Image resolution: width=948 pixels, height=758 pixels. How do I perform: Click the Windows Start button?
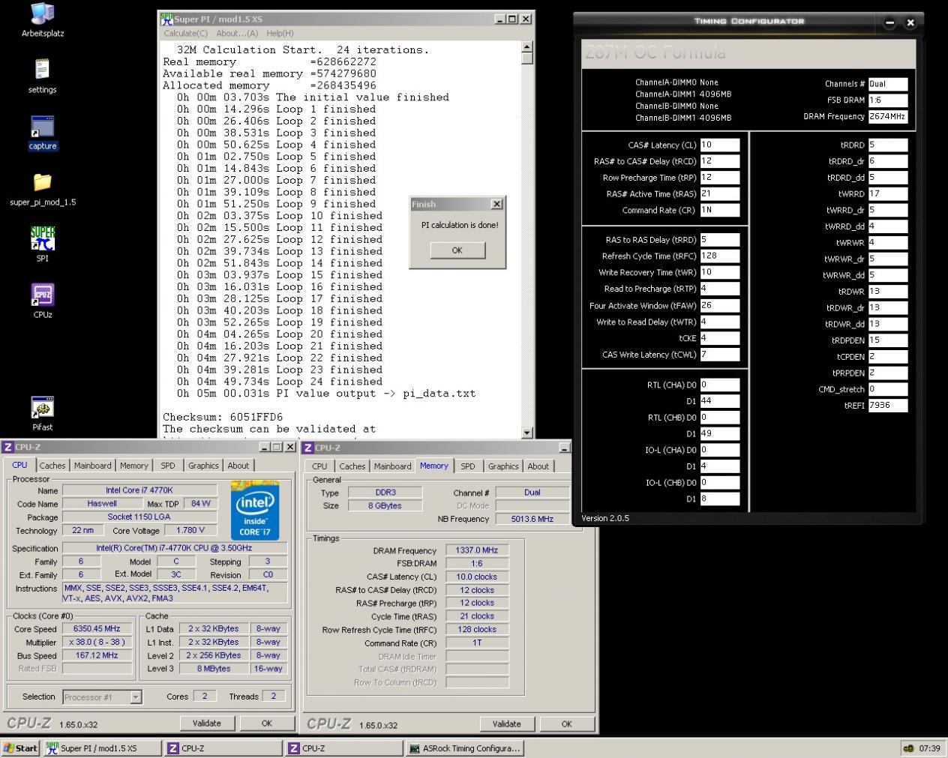coord(20,748)
